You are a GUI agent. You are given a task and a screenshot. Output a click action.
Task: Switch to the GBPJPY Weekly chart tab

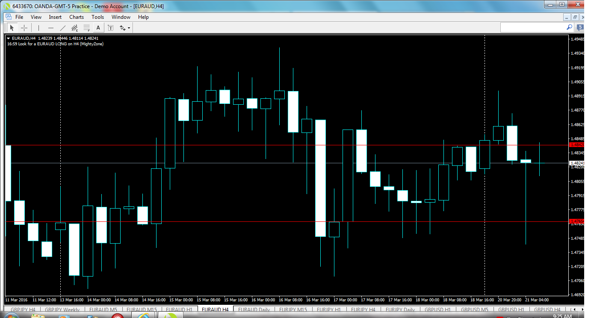point(62,309)
